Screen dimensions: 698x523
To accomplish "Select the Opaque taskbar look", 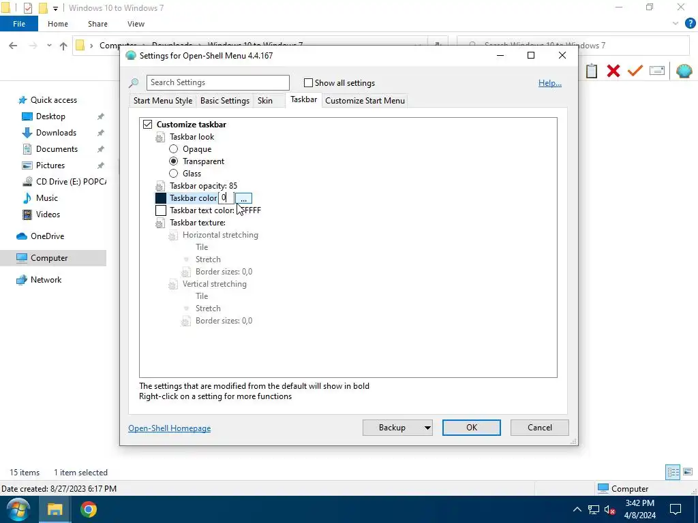I will 174,149.
